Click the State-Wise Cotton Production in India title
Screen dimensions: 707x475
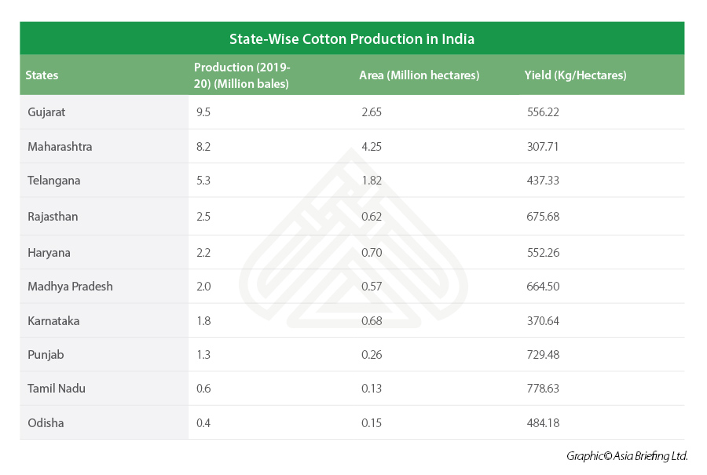pos(352,38)
